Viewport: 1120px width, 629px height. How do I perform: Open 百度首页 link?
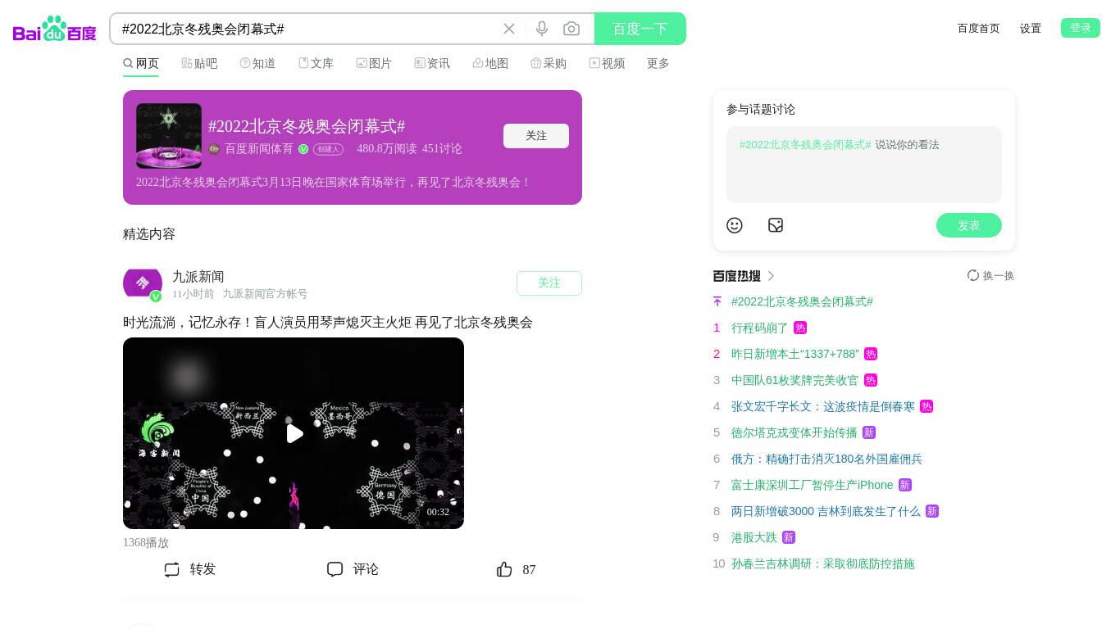[x=979, y=28]
